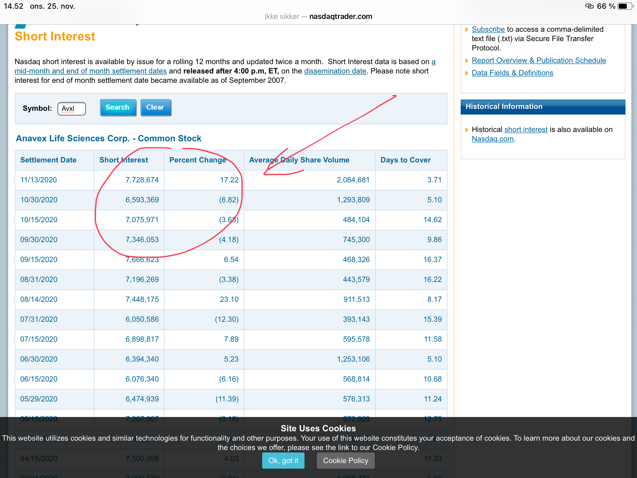Click the orange bullet beside Subscribe
Screen dimensions: 637x478
click(467, 30)
